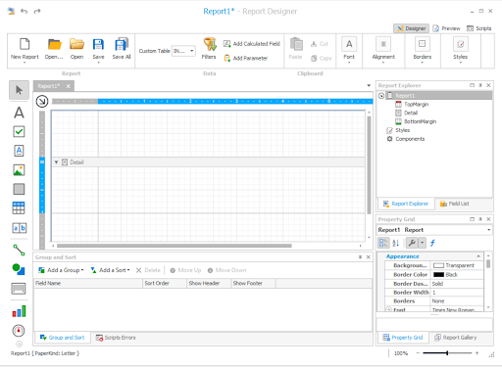Image resolution: width=502 pixels, height=367 pixels.
Task: Open the Report Gallery tab
Action: 455,338
